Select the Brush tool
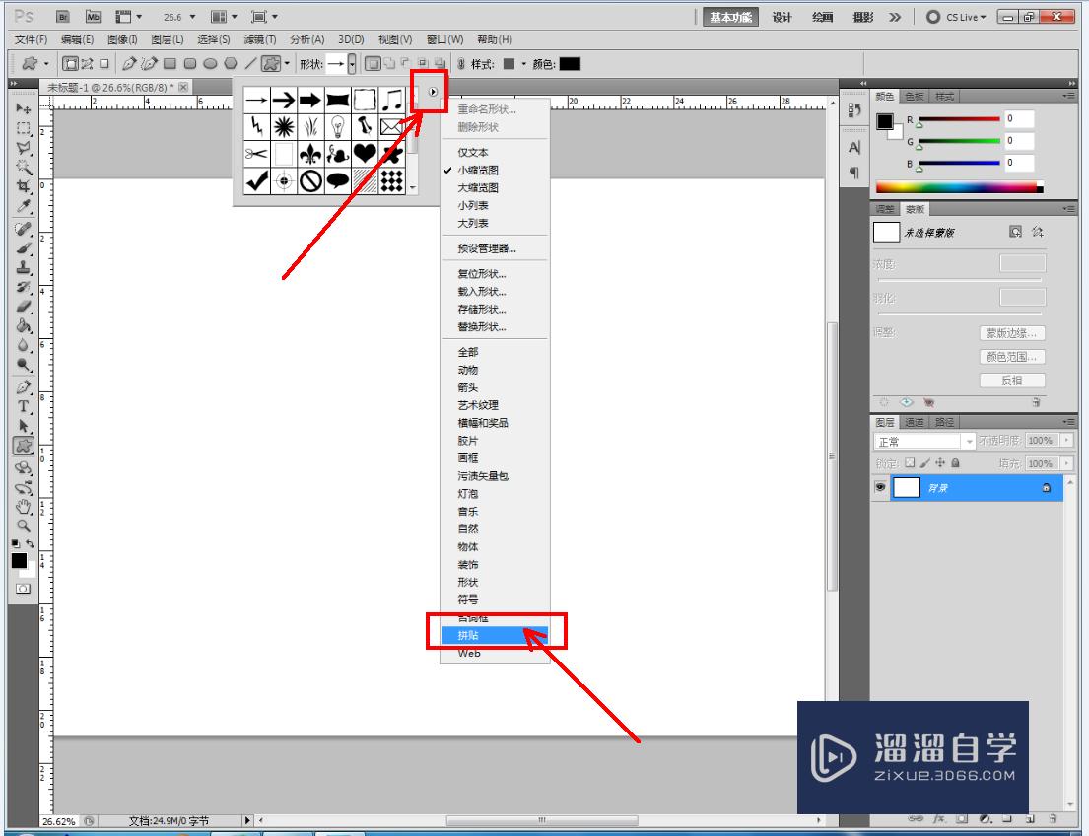Viewport: 1089px width, 836px height. [x=24, y=247]
